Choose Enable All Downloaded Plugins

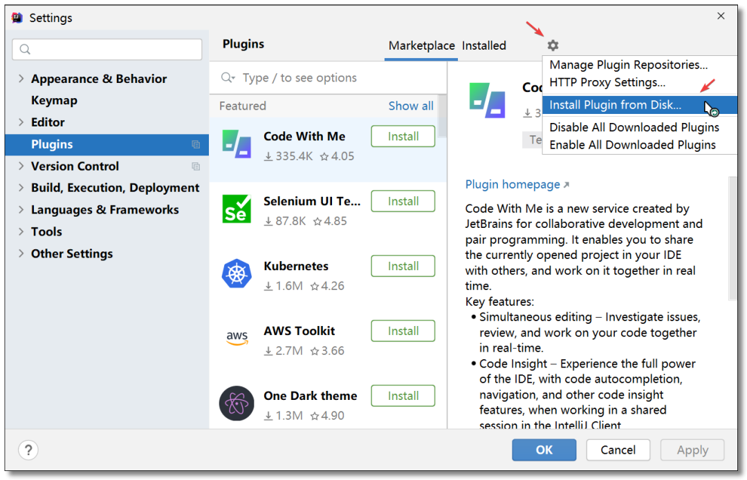640,144
